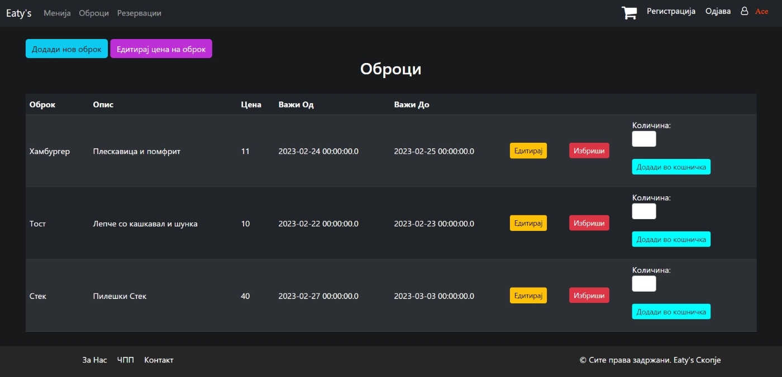Add Хамбургер to the cart
The image size is (782, 377).
pyautogui.click(x=671, y=167)
